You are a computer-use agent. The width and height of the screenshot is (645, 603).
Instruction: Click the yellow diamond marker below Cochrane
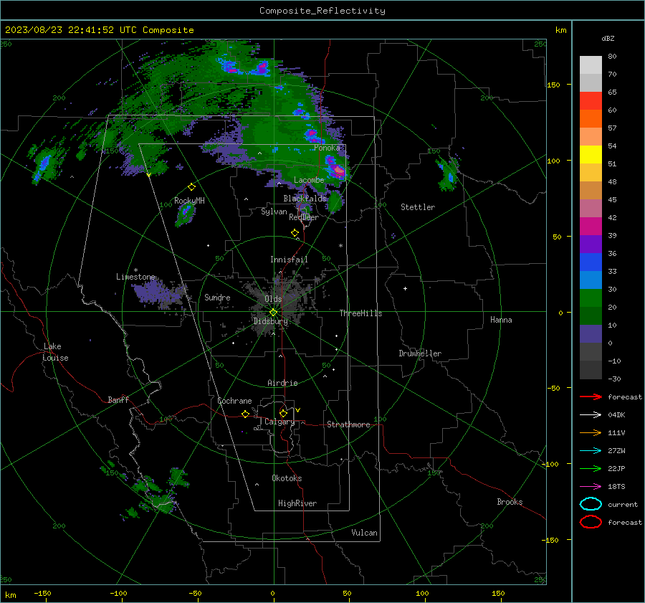click(246, 414)
